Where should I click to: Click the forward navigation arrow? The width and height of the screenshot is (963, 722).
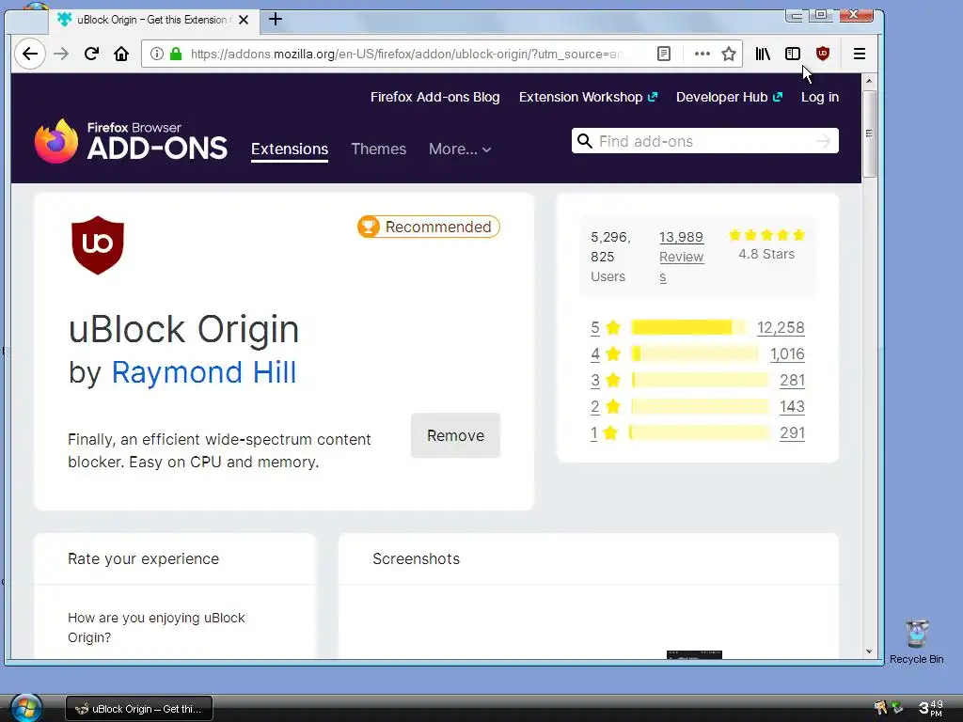61,54
